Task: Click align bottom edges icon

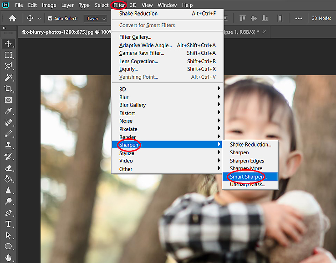Action: click(265, 18)
